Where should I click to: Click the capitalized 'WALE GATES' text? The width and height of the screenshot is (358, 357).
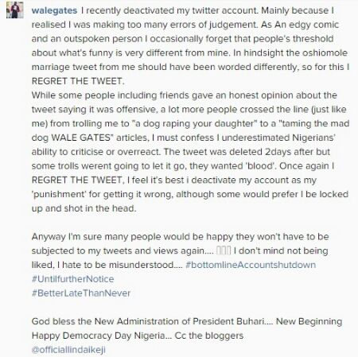[x=80, y=138]
